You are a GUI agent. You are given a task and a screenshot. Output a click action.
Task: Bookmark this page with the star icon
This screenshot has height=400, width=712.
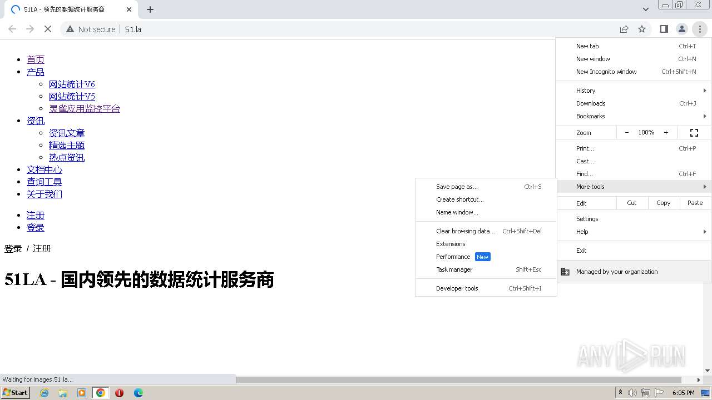642,29
